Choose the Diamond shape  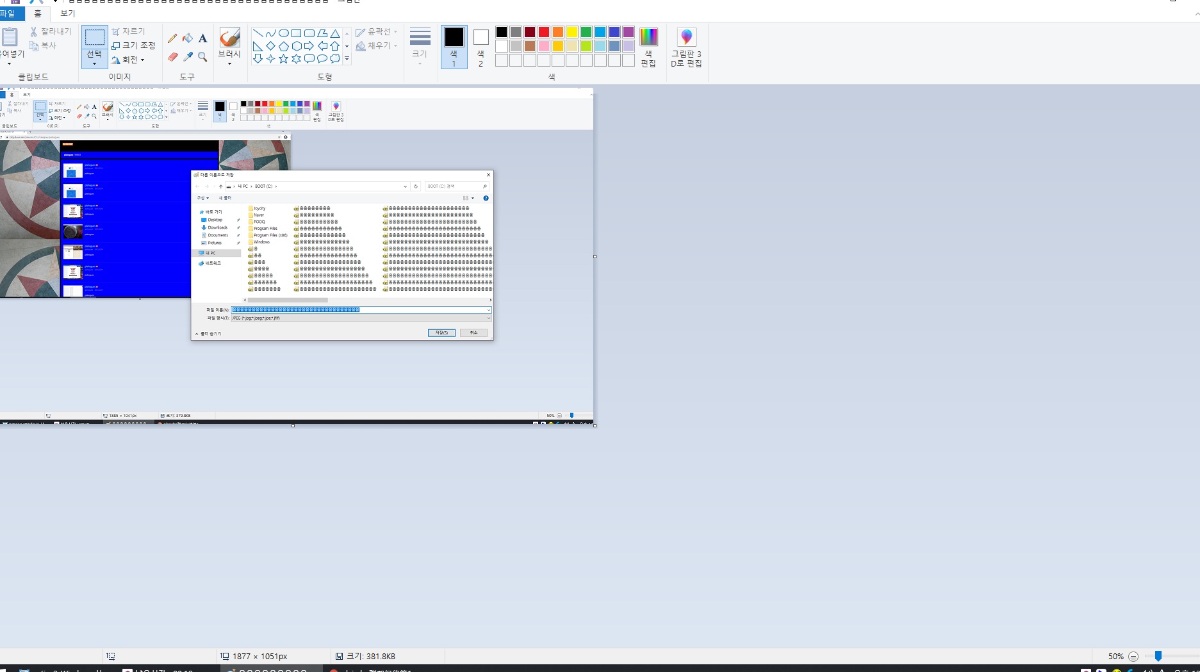point(270,46)
